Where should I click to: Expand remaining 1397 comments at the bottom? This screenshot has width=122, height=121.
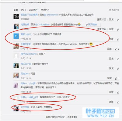tap(61, 117)
